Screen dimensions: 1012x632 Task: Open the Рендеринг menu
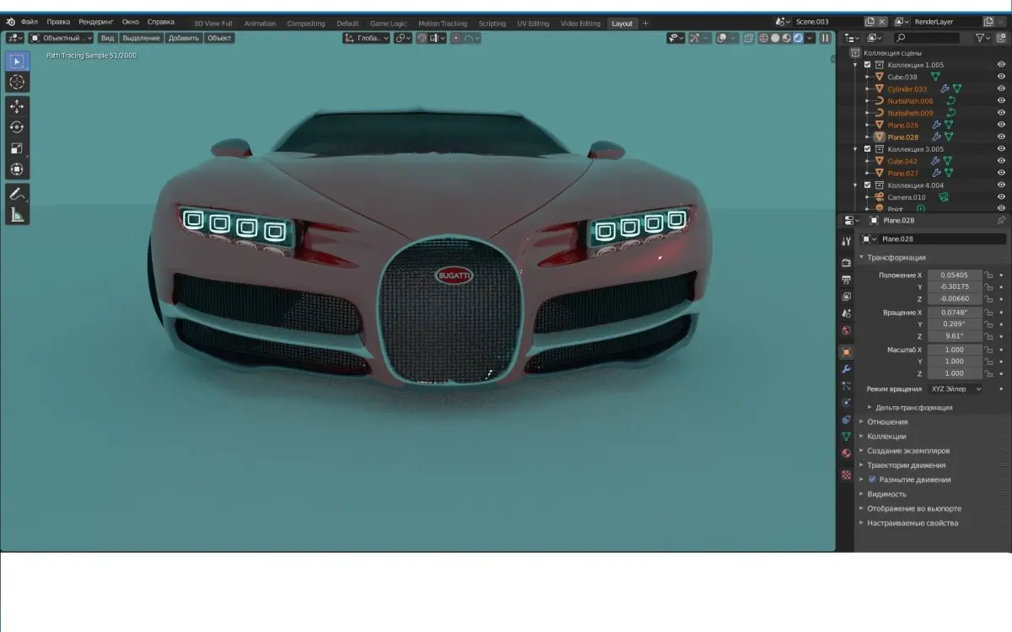(95, 22)
